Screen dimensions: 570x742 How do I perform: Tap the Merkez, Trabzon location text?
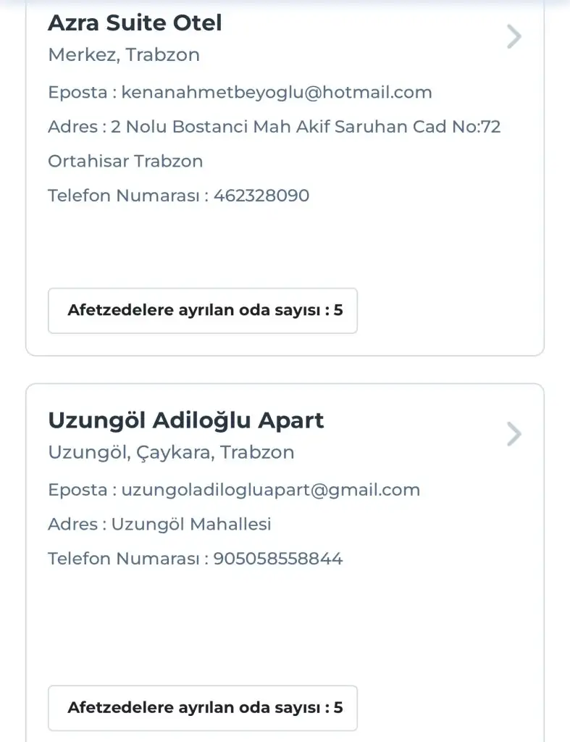124,55
